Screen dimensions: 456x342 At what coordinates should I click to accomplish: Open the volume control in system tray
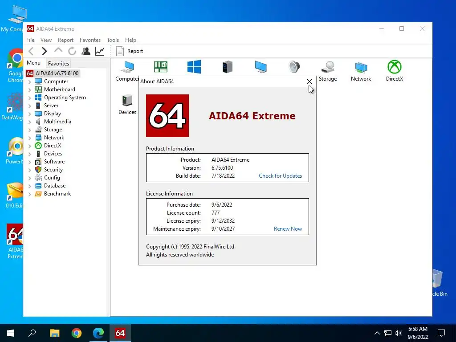pyautogui.click(x=398, y=333)
